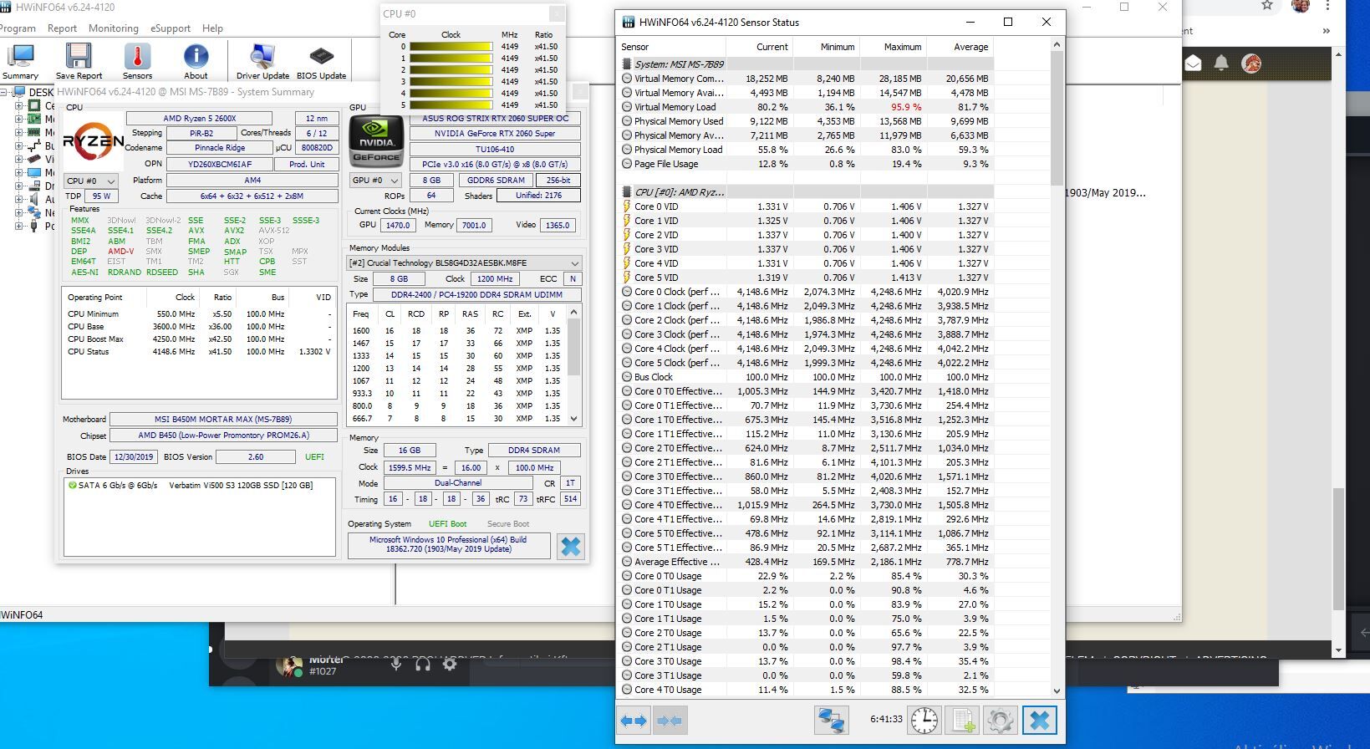Screen dimensions: 1370x749
Task: Click the collapse-columns arrows button in Sensor Status
Action: (x=670, y=721)
